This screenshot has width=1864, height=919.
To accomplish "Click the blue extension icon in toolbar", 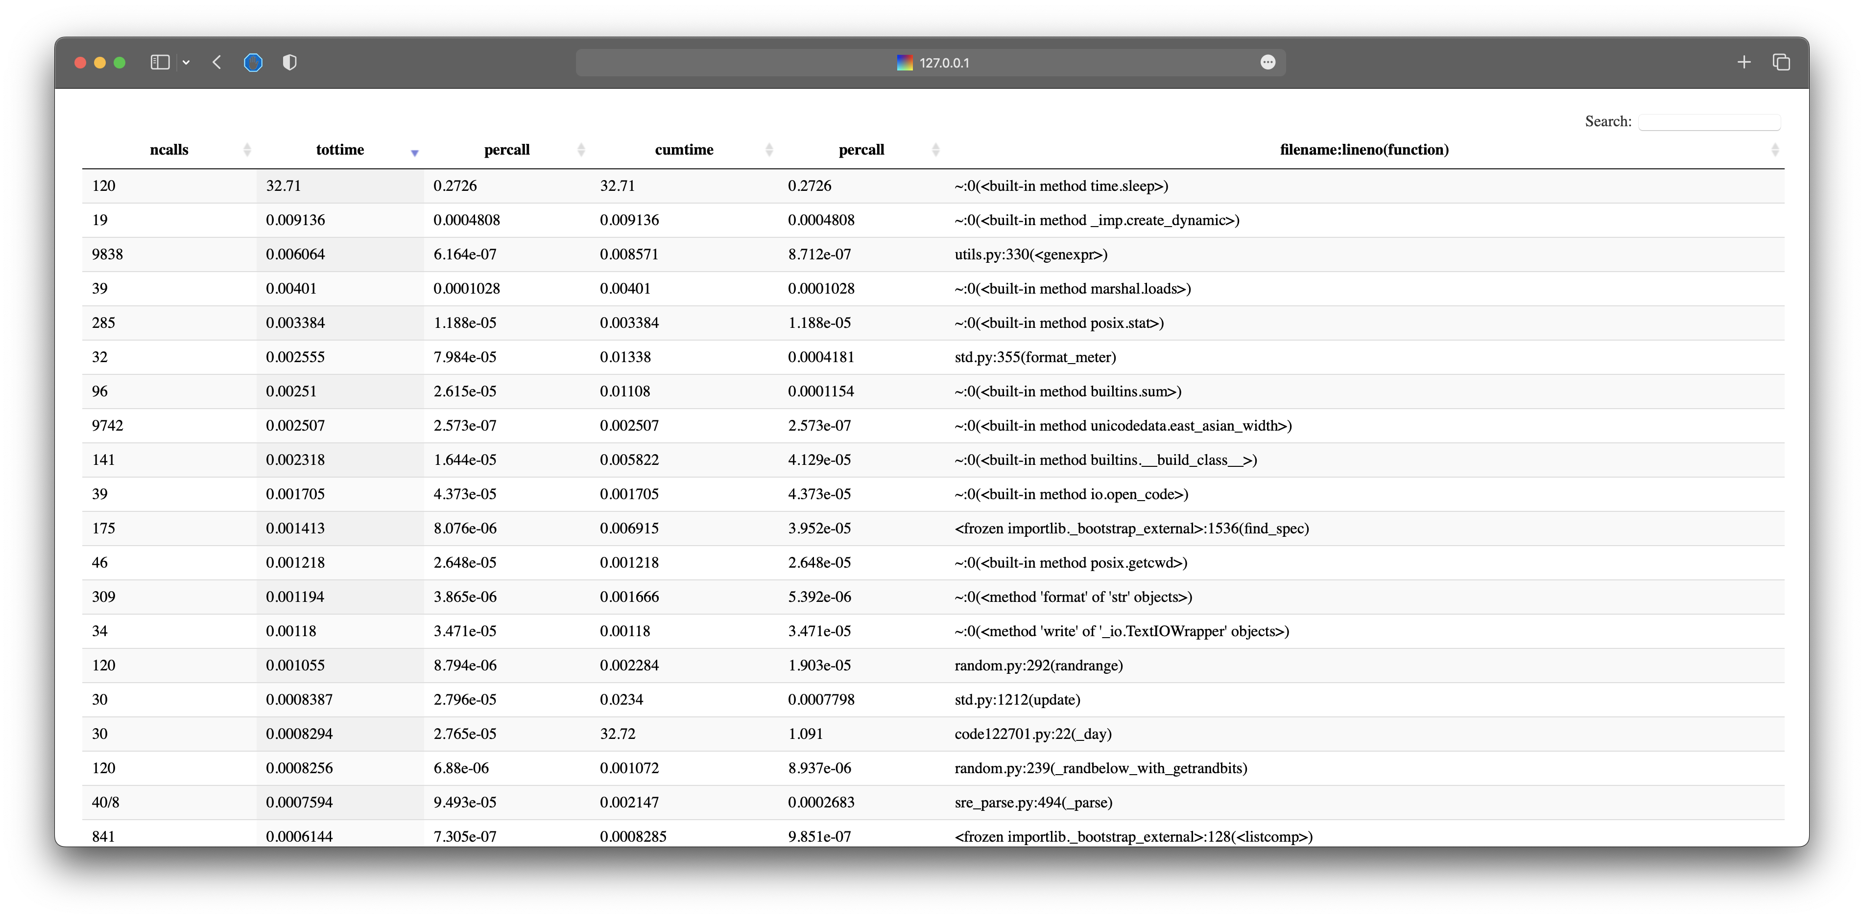I will 253,62.
